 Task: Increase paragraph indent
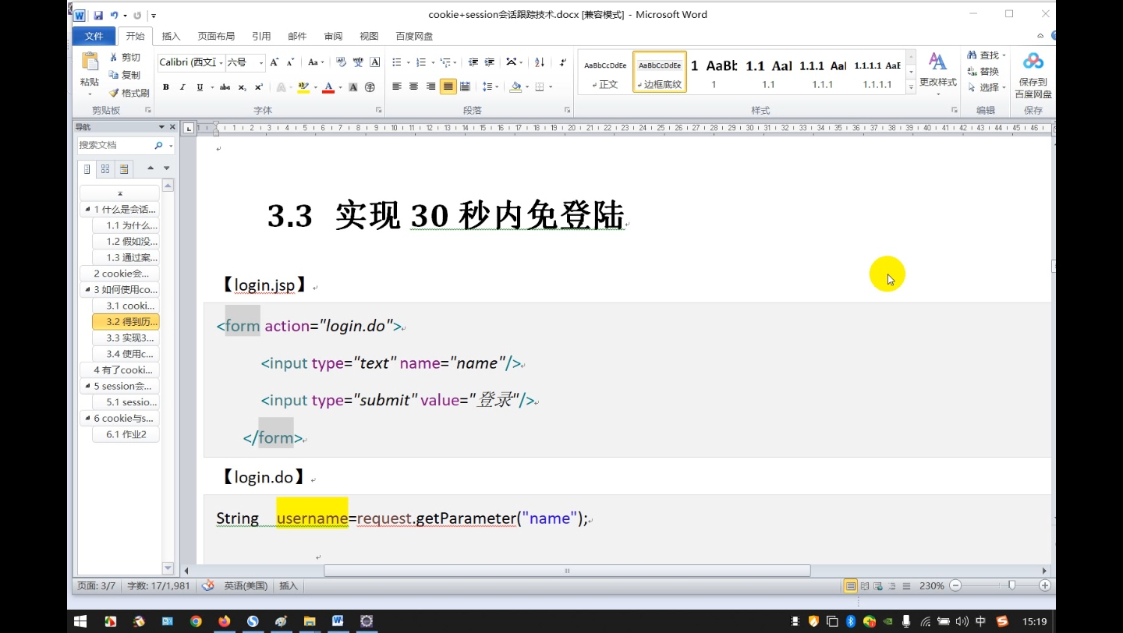[490, 62]
